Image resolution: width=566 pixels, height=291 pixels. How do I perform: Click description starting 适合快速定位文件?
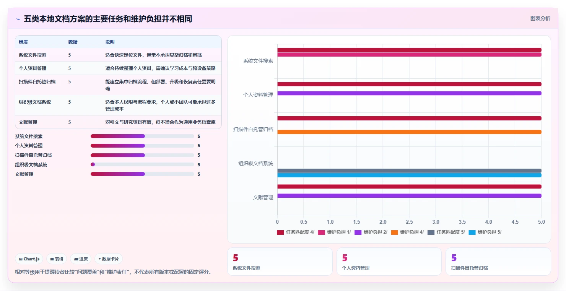tap(153, 55)
